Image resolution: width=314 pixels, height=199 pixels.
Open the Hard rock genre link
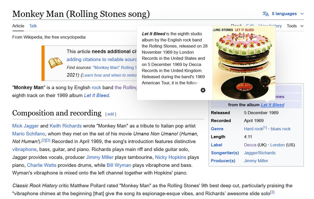pyautogui.click(x=253, y=129)
